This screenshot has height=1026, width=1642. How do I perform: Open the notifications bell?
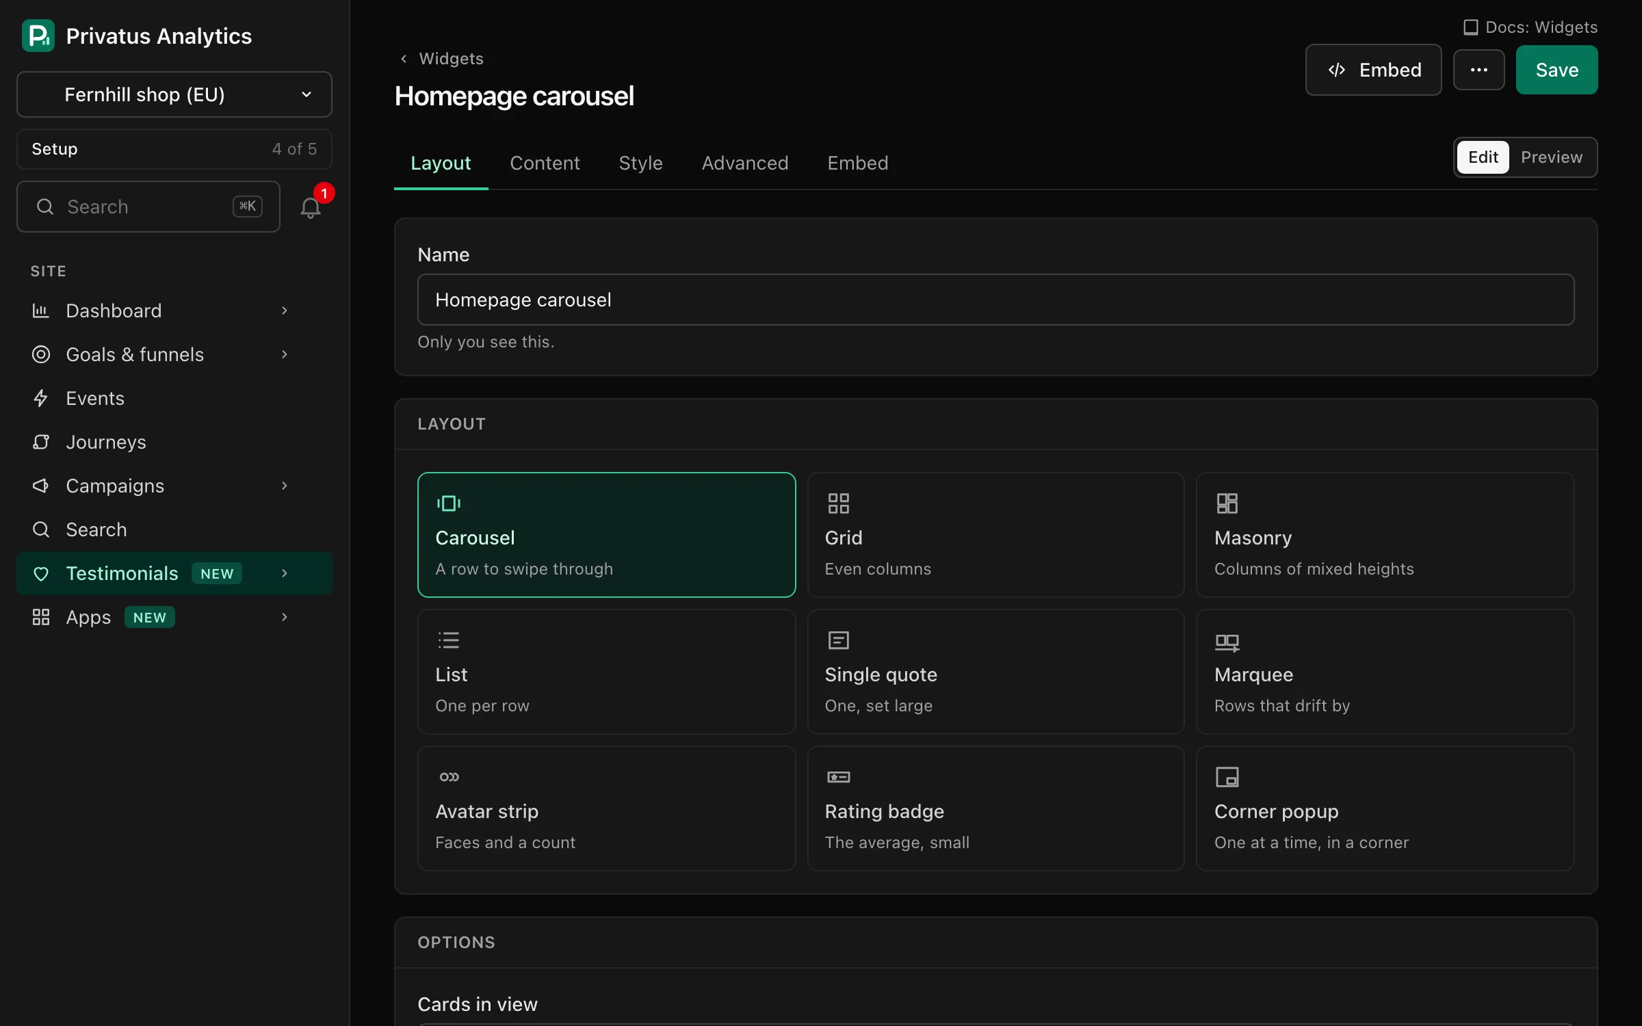pyautogui.click(x=311, y=207)
